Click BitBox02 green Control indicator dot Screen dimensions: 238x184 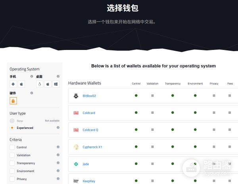point(136,96)
